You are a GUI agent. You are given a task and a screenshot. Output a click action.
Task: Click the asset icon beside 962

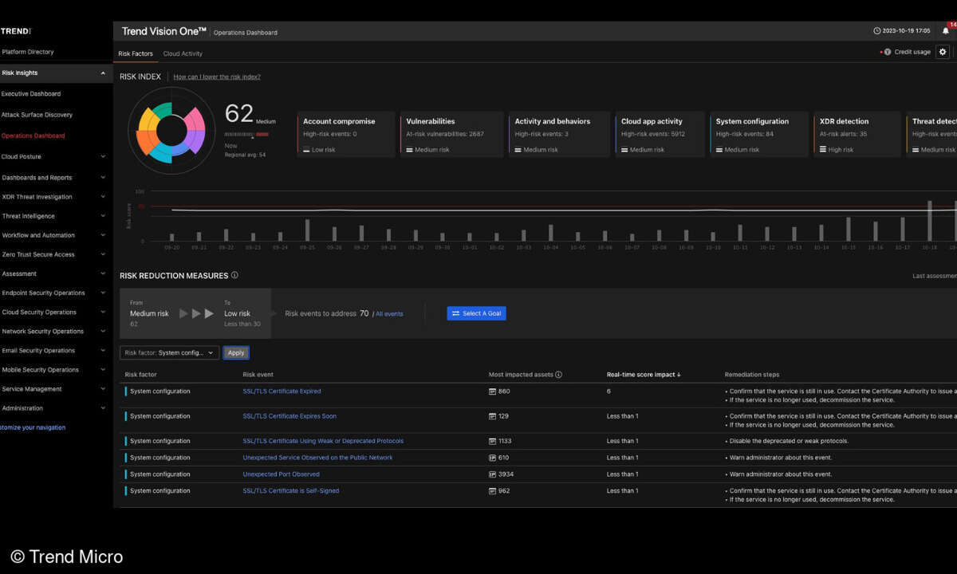tap(492, 491)
